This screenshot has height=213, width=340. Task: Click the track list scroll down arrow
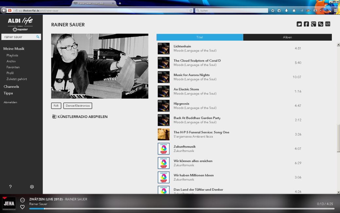click(338, 192)
